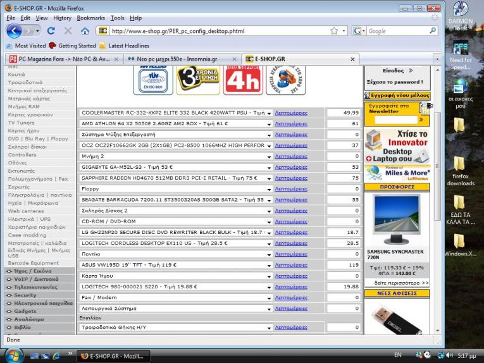Open the Bookmarks menu
484x363 pixels.
(x=90, y=18)
